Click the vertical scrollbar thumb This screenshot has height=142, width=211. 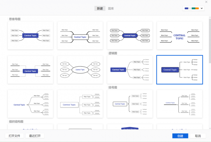[x=210, y=41]
